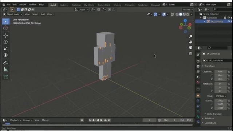Open the Global transform orientation dropdown
The height and width of the screenshot is (131, 233).
(82, 10)
